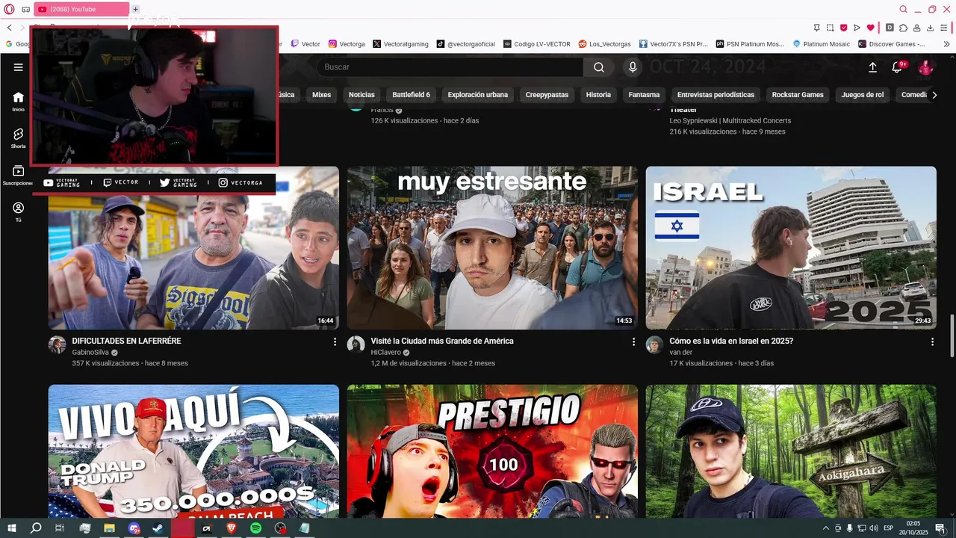Open a new browser tab
Image resolution: width=956 pixels, height=538 pixels.
click(x=135, y=9)
